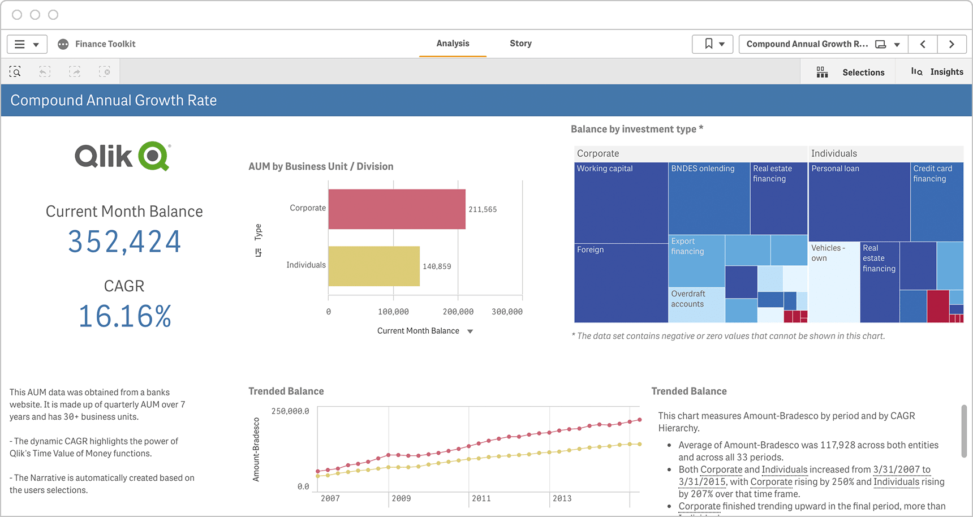This screenshot has width=973, height=517.
Task: Click the Finance Toolkit app icon
Action: pyautogui.click(x=63, y=44)
